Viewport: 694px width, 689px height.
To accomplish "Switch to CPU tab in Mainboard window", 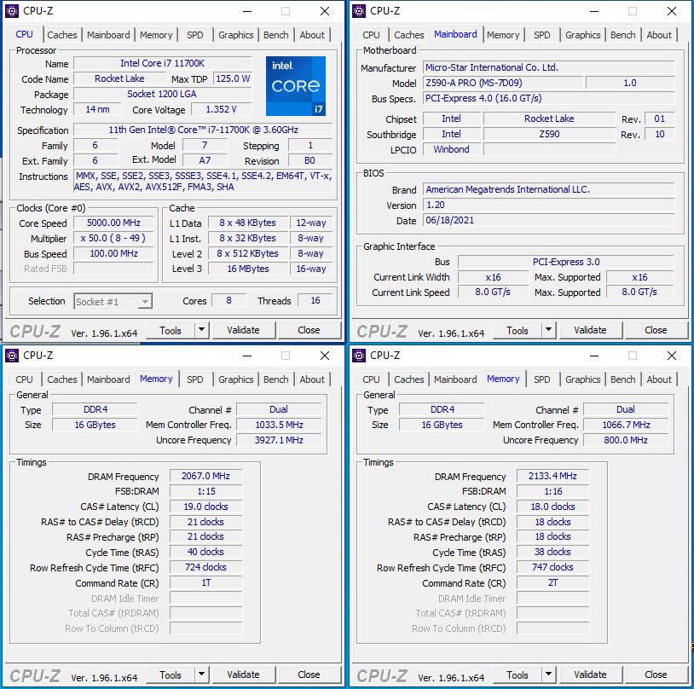I will (x=371, y=35).
